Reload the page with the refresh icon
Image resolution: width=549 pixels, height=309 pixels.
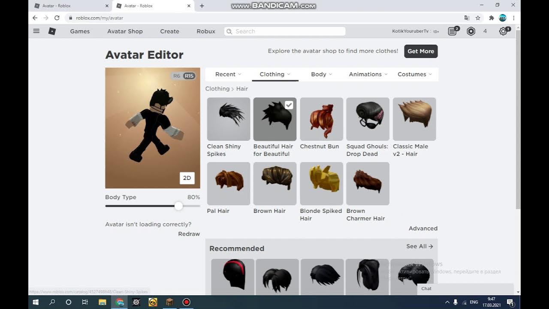click(x=57, y=18)
